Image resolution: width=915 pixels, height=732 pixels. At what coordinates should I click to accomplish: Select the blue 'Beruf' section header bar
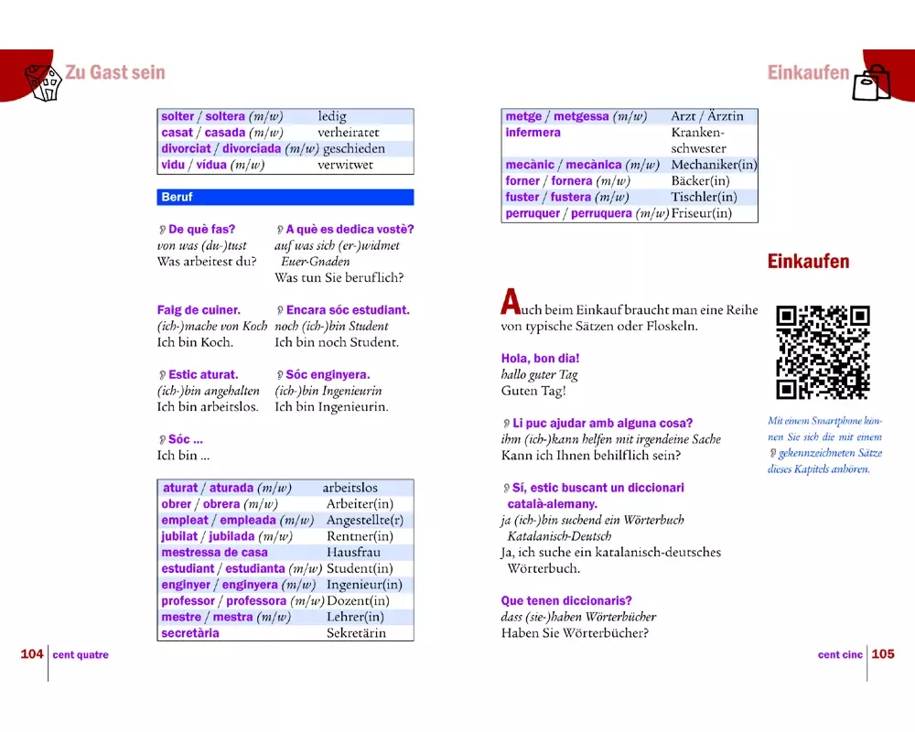tap(285, 197)
